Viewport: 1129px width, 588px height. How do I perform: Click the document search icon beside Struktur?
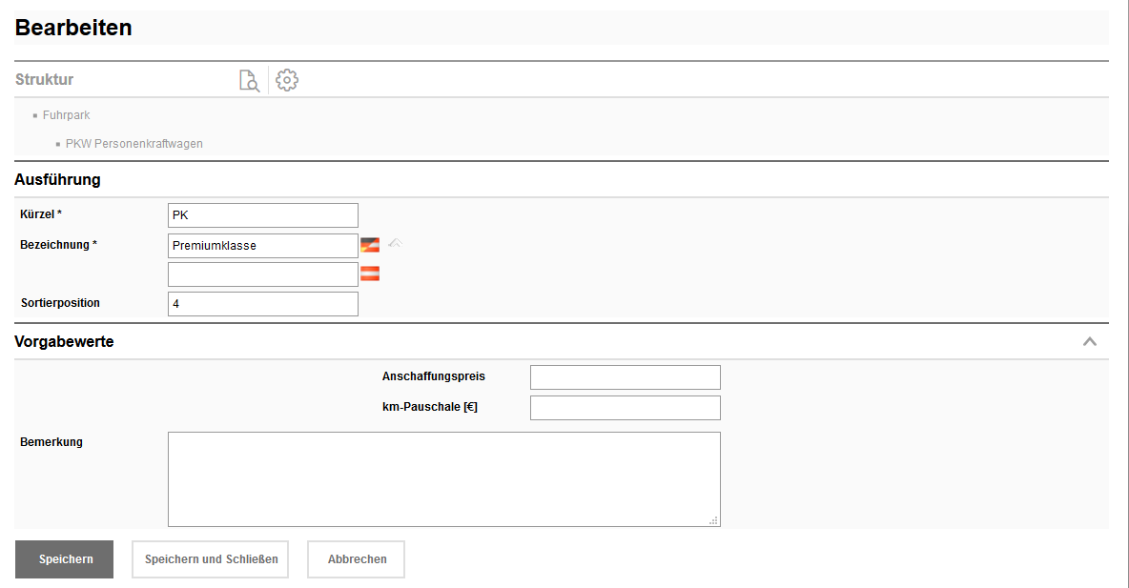point(249,81)
